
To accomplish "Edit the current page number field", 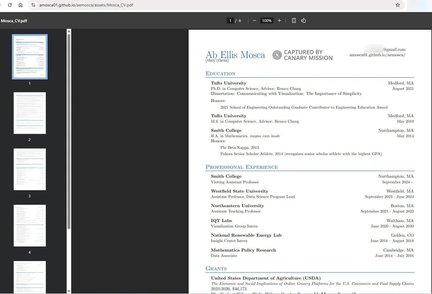I will coord(230,21).
